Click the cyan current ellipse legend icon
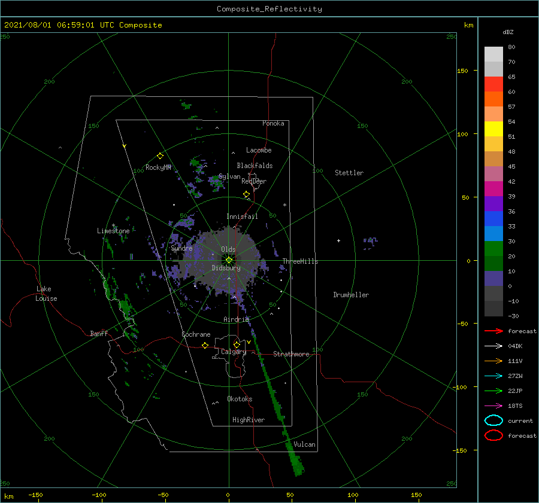Image resolution: width=539 pixels, height=503 pixels. coord(493,420)
